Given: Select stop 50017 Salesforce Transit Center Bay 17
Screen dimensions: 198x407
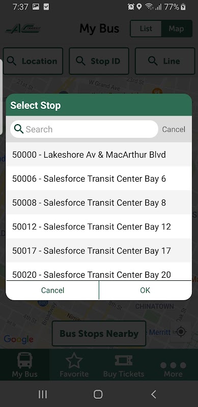Looking at the screenshot, I should coord(99,250).
